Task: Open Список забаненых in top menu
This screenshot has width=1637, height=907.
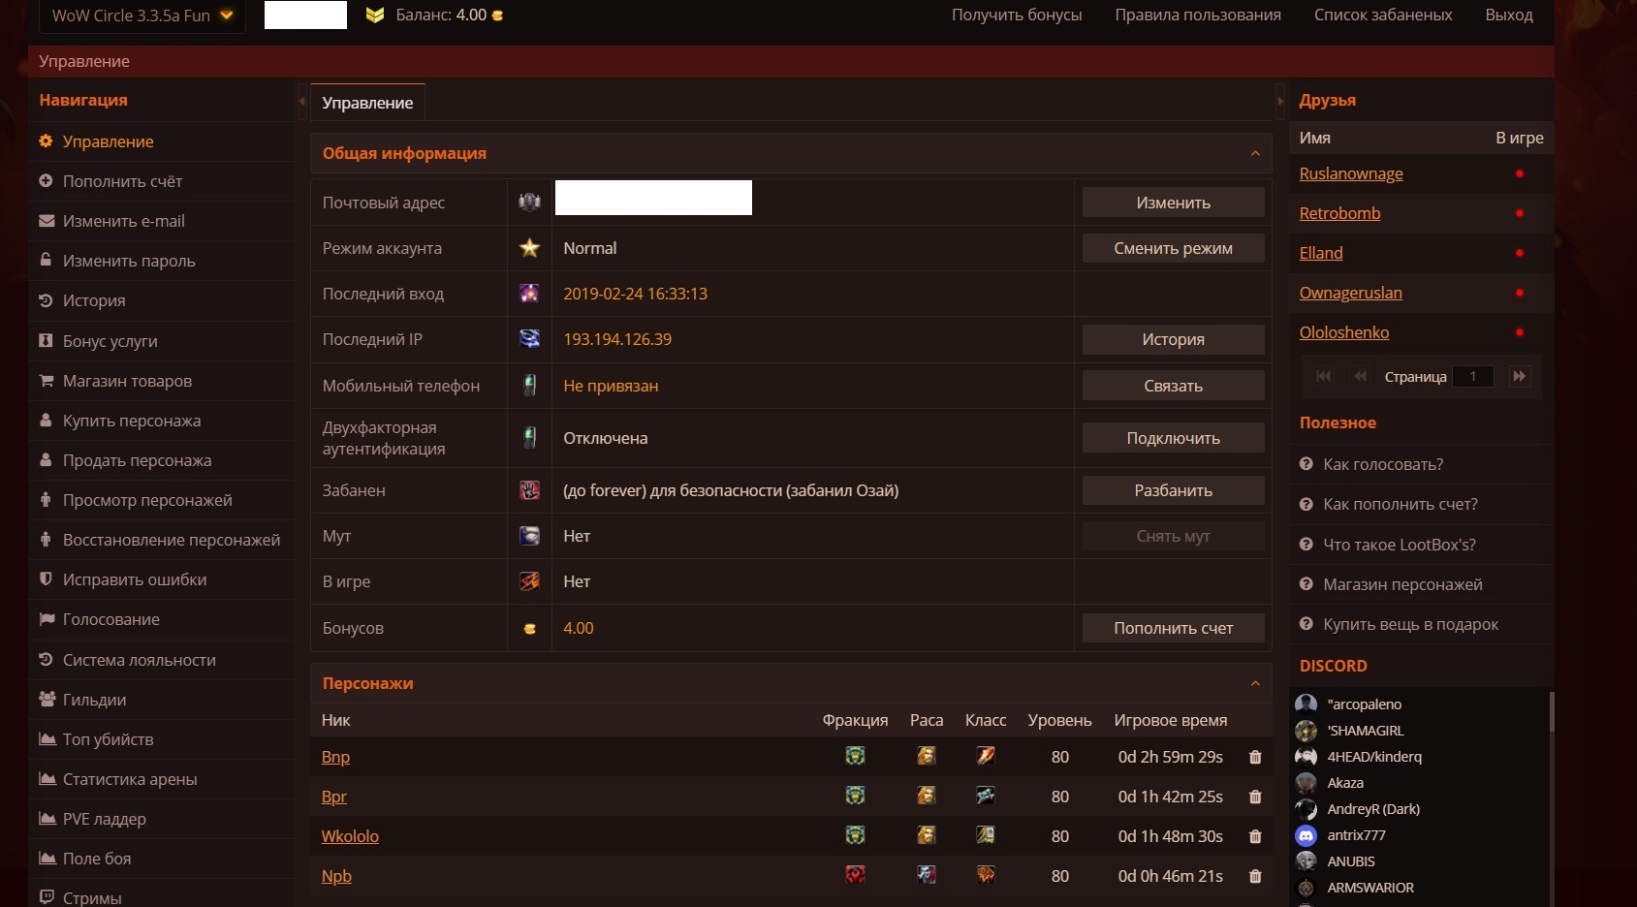Action: pos(1382,16)
